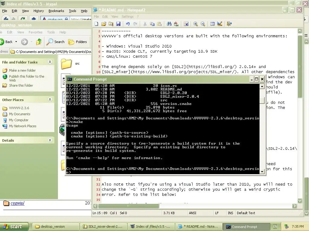Expand the Details panel
The width and height of the screenshot is (309, 231).
(x=50, y=140)
